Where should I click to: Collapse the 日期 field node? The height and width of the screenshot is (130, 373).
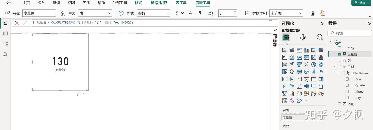(x=335, y=67)
